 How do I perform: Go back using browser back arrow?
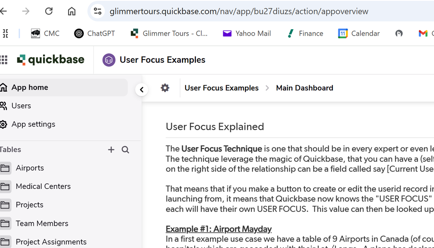(x=3, y=11)
